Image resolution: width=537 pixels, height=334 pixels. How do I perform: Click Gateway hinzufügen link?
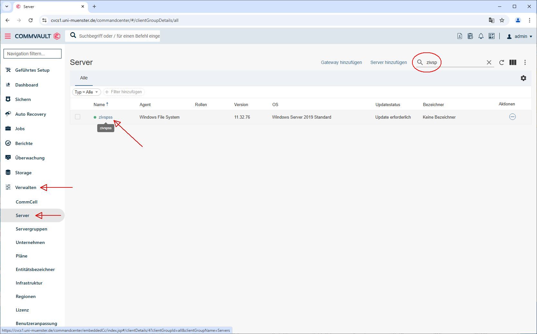tap(341, 62)
